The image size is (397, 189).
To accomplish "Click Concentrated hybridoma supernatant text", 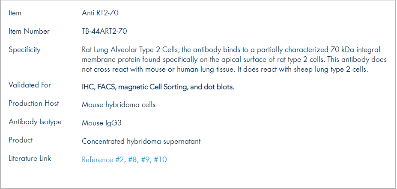I will coord(141,141).
